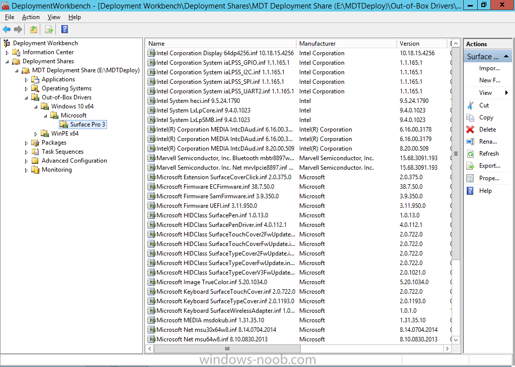This screenshot has height=367, width=515.
Task: Select Microsoft Keyboard SurfaceTypeCover.inf row
Action: click(x=299, y=301)
